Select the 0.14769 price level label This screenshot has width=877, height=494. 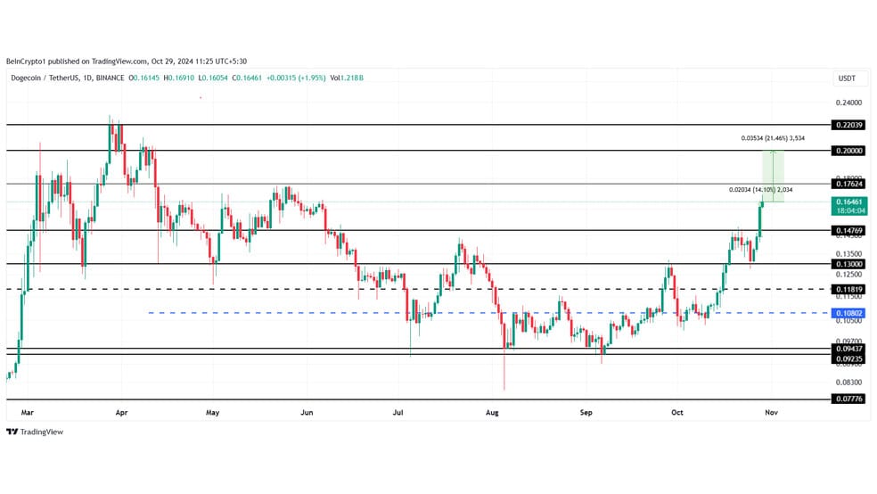point(848,230)
